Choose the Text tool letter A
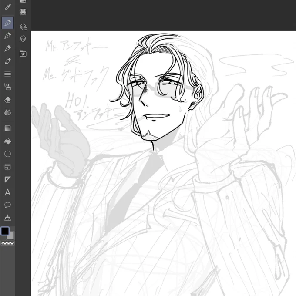This screenshot has height=296, width=296. (7, 192)
